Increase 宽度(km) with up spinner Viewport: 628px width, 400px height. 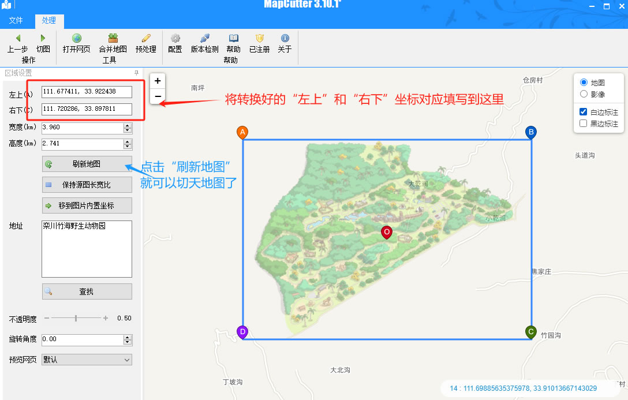pos(128,126)
